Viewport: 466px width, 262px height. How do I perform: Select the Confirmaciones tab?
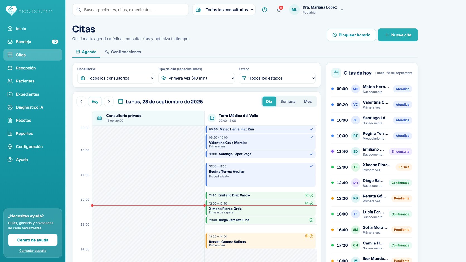[123, 52]
